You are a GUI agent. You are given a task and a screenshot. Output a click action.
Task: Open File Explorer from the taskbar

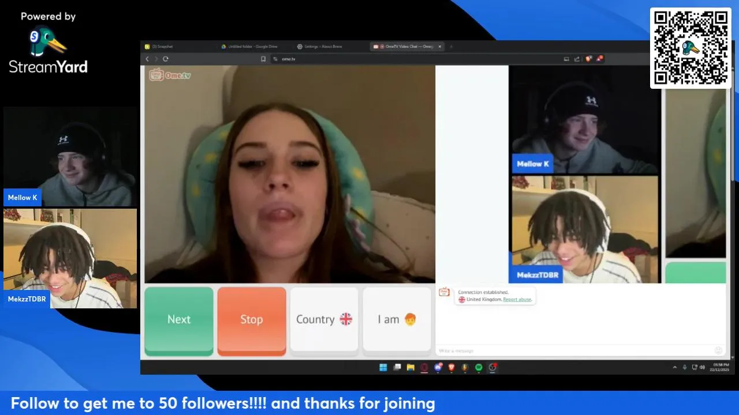point(410,367)
